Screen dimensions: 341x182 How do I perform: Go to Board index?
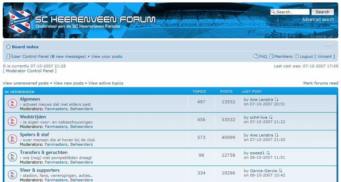click(25, 47)
